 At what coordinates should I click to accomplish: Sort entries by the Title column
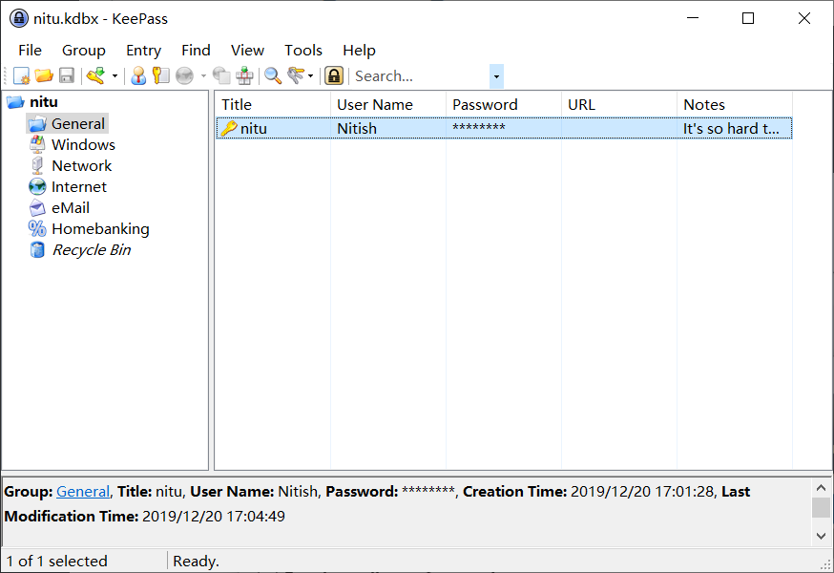pos(273,104)
